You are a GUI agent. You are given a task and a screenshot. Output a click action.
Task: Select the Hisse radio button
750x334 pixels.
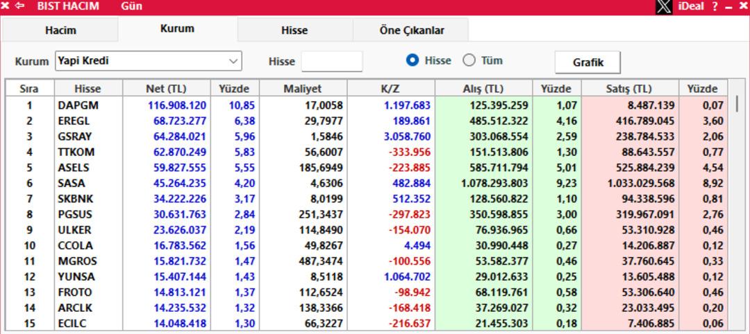pyautogui.click(x=412, y=60)
